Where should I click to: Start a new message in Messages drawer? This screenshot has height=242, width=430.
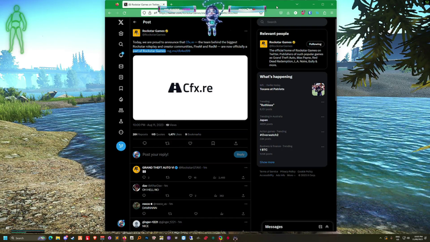320,227
